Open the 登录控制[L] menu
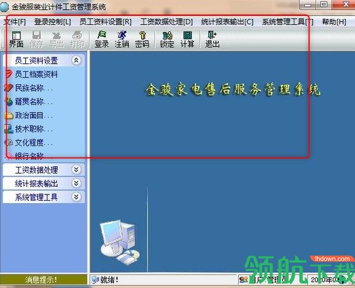The width and height of the screenshot is (355, 288). coord(52,22)
